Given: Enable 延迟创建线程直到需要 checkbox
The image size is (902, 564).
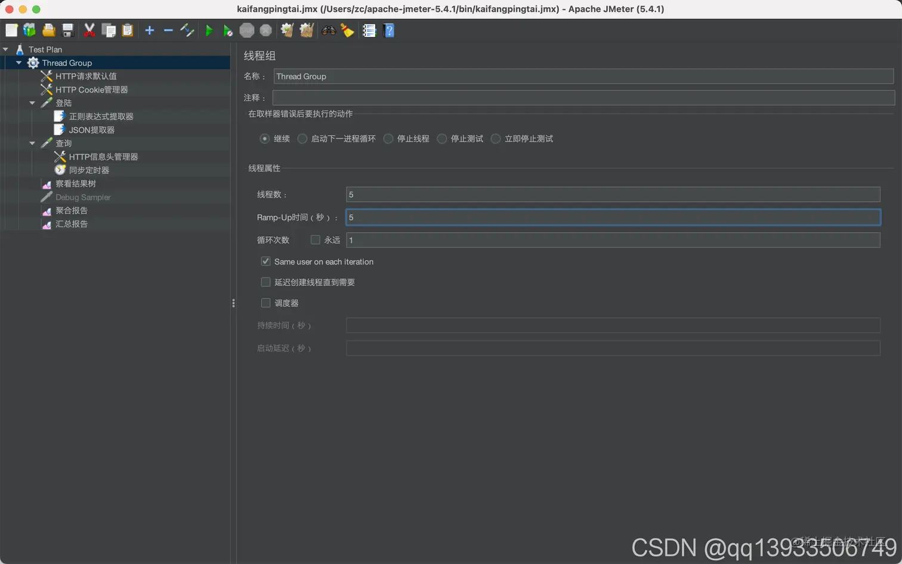Looking at the screenshot, I should (x=266, y=282).
